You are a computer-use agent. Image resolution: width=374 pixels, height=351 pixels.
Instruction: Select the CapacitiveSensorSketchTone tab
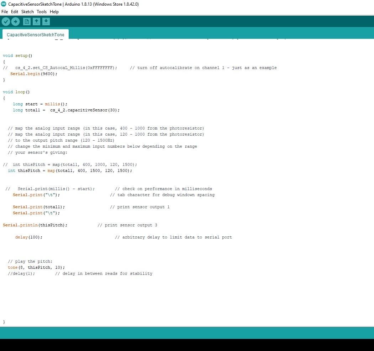click(35, 35)
